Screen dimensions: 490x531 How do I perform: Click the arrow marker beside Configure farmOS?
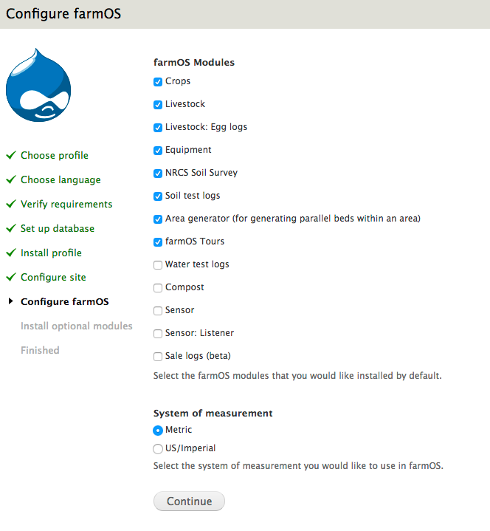(x=10, y=301)
